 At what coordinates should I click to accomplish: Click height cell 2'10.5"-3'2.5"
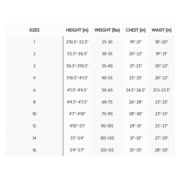pos(77,42)
